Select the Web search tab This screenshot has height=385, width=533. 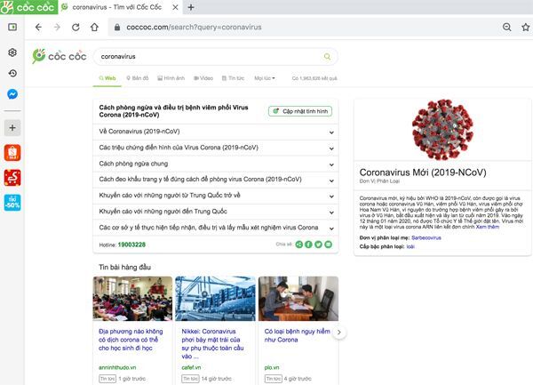tap(107, 78)
